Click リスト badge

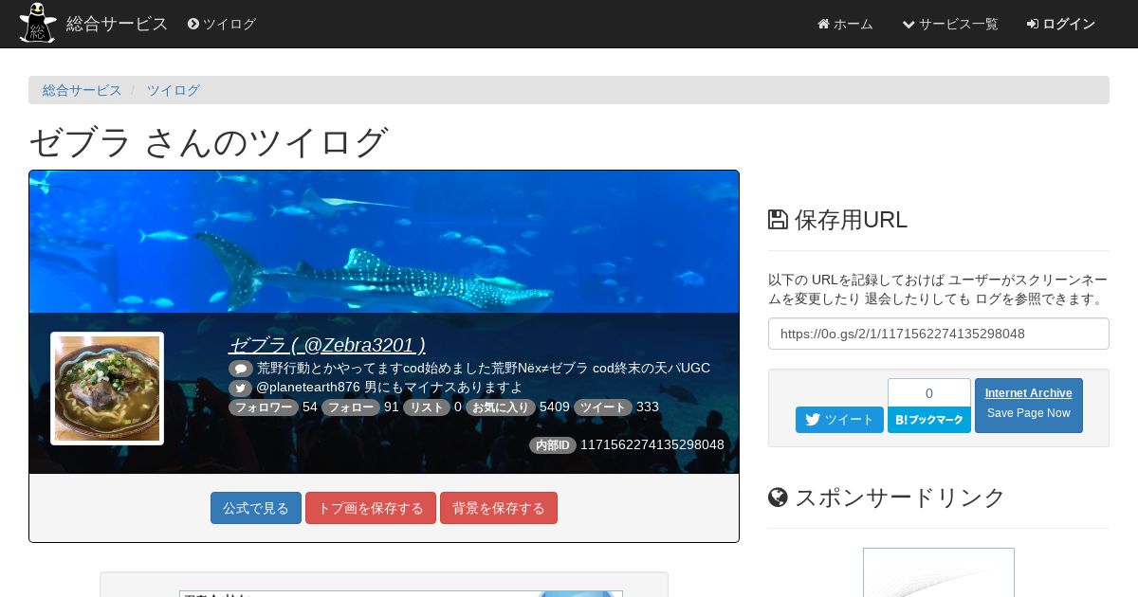tap(427, 407)
